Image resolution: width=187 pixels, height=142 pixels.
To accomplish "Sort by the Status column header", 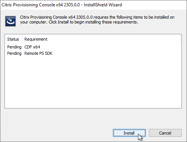I will point(13,39).
